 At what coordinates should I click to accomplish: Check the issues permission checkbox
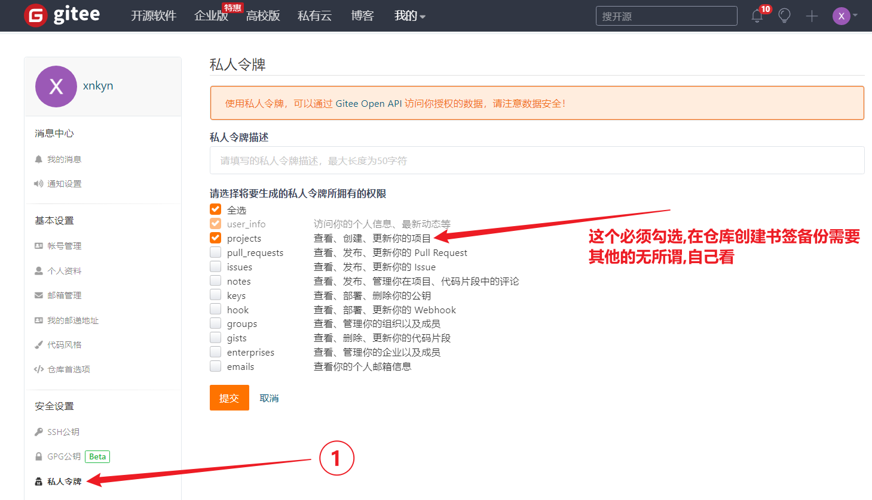pyautogui.click(x=216, y=267)
